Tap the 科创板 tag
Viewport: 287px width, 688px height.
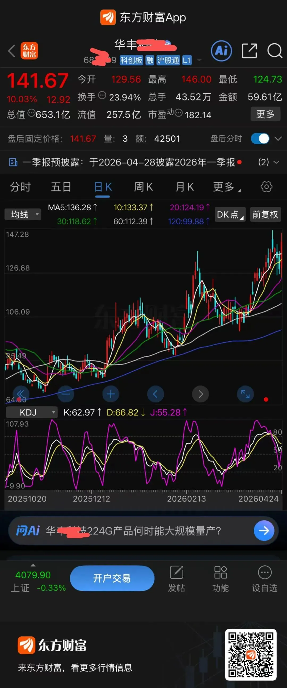[131, 60]
